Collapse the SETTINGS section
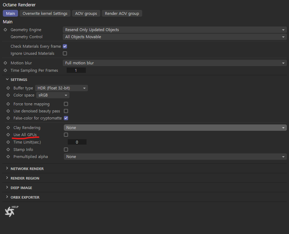The width and height of the screenshot is (289, 234). [x=7, y=80]
